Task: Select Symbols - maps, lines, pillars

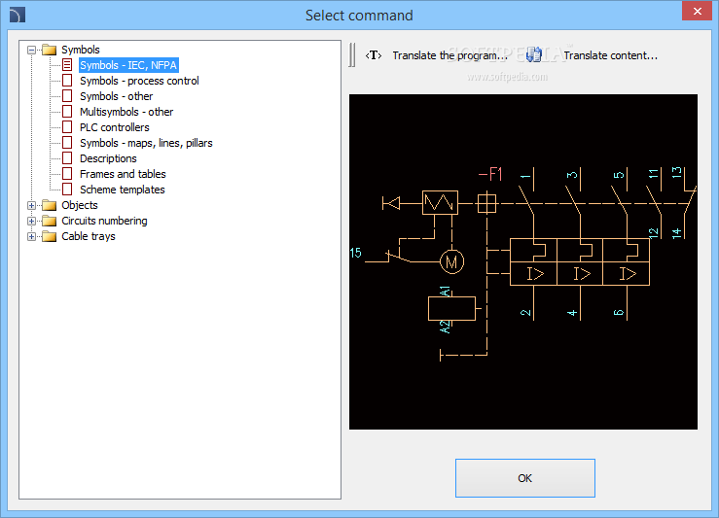Action: (146, 143)
